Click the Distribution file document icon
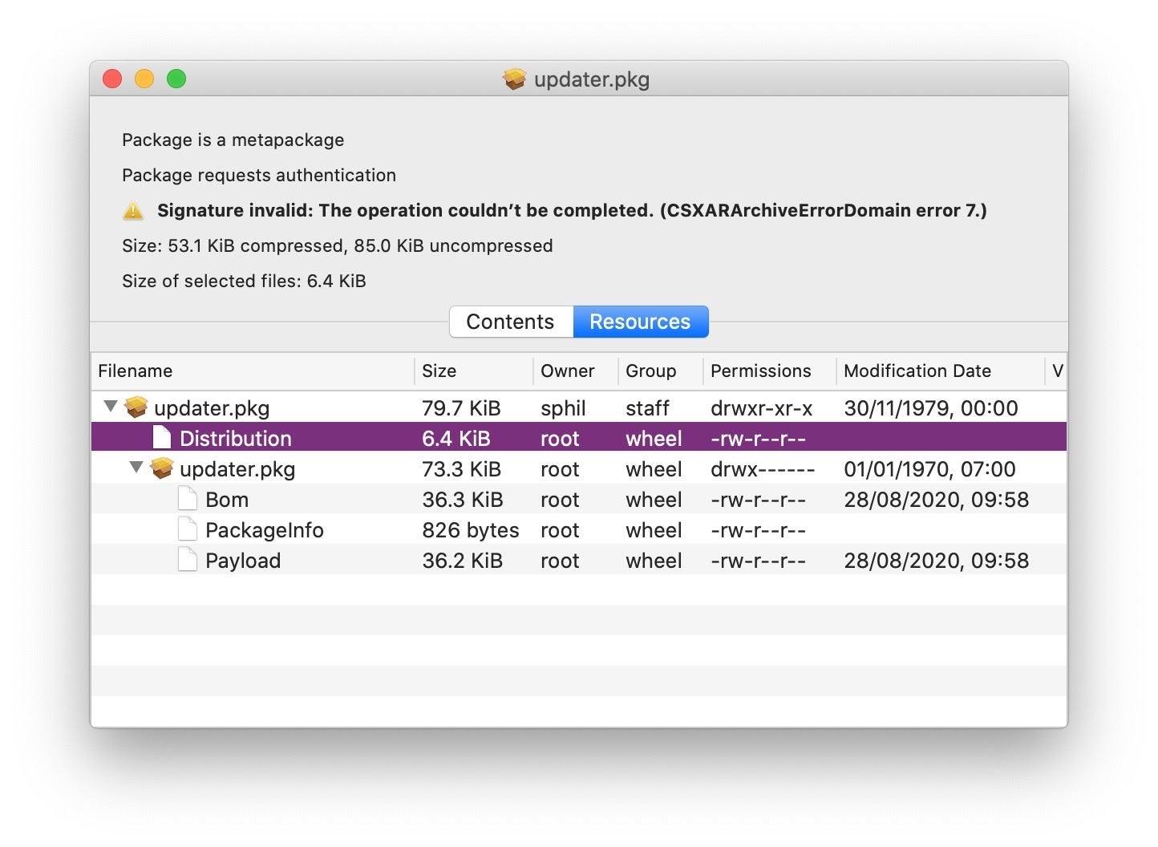Screen dimensions: 1158x847 (162, 438)
